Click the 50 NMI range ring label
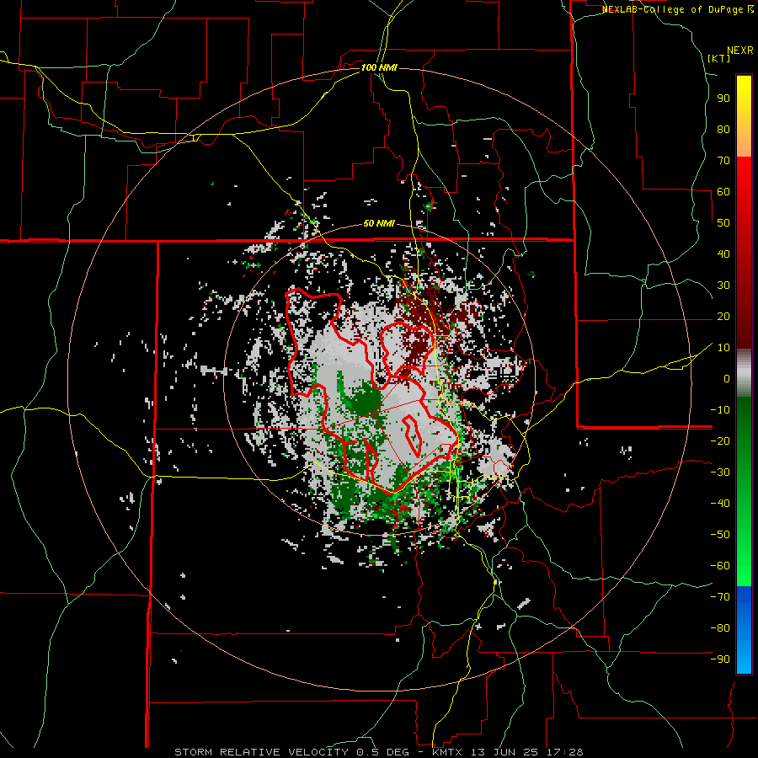Viewport: 758px width, 758px height. (x=379, y=223)
